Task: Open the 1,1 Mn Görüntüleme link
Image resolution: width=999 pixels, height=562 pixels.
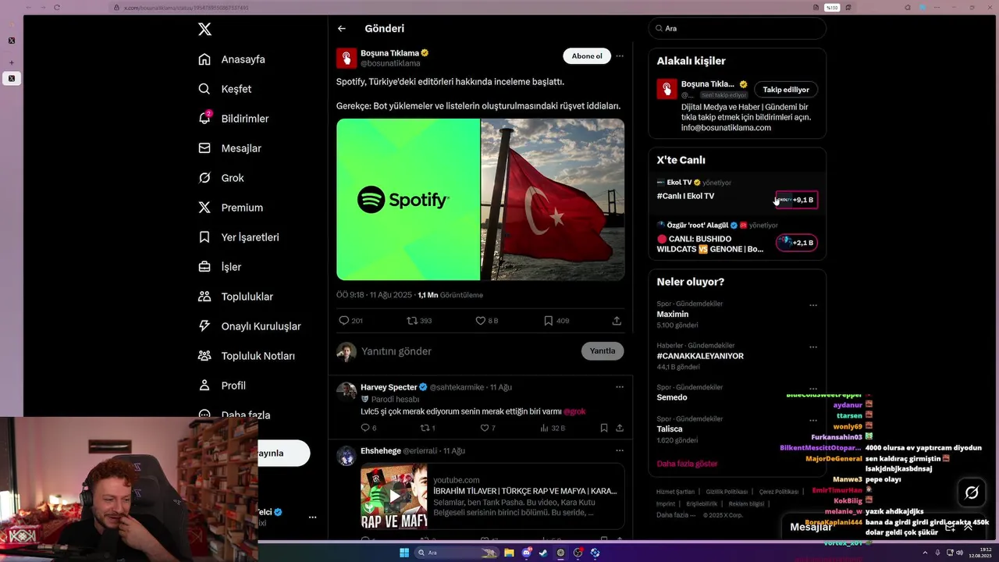Action: point(450,295)
